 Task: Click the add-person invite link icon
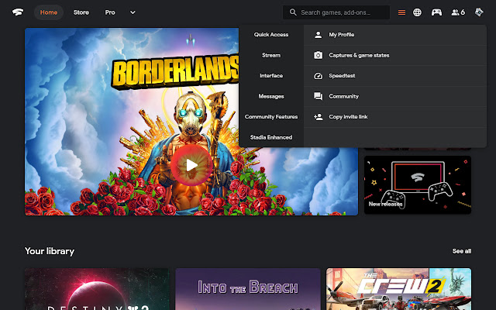point(318,117)
